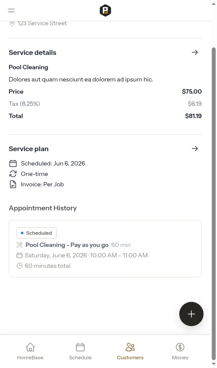Expand Service details with arrow
This screenshot has width=217, height=368.
pyautogui.click(x=195, y=52)
